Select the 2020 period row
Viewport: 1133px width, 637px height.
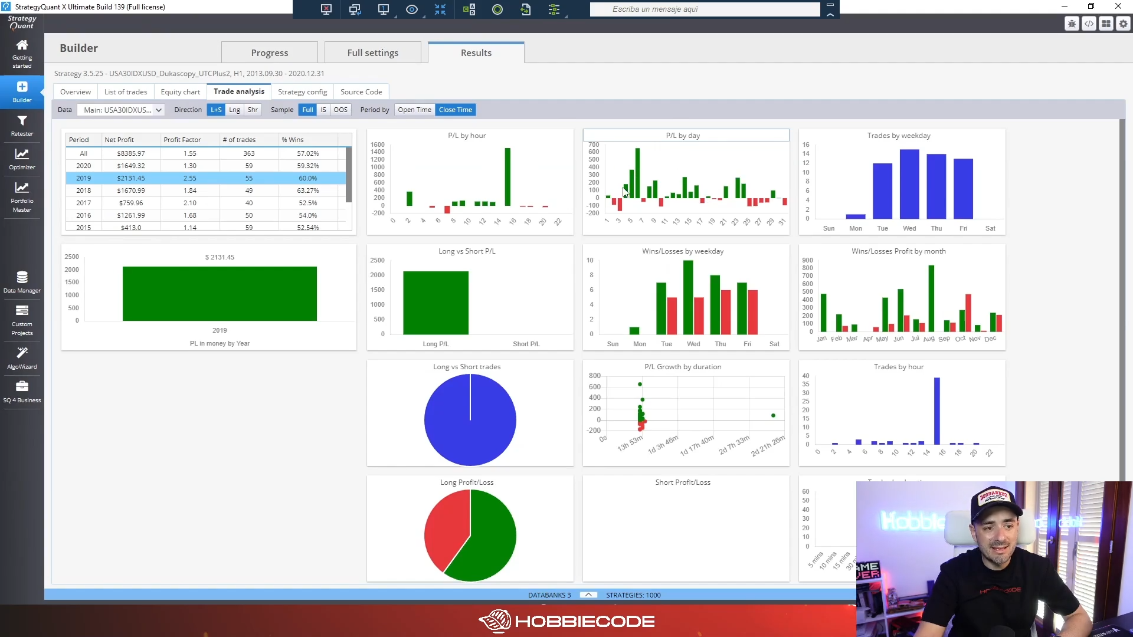(205, 166)
